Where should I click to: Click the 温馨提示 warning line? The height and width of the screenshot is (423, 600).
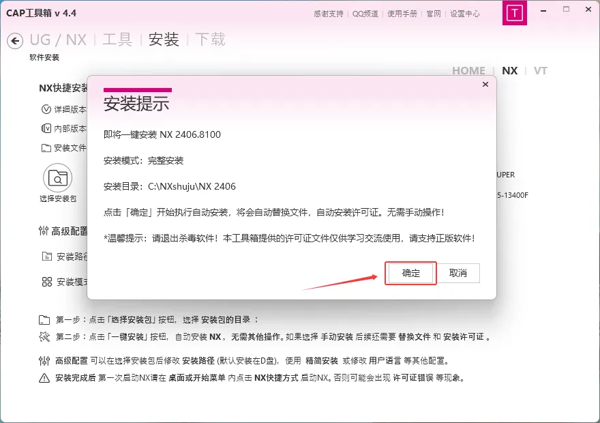(x=290, y=238)
